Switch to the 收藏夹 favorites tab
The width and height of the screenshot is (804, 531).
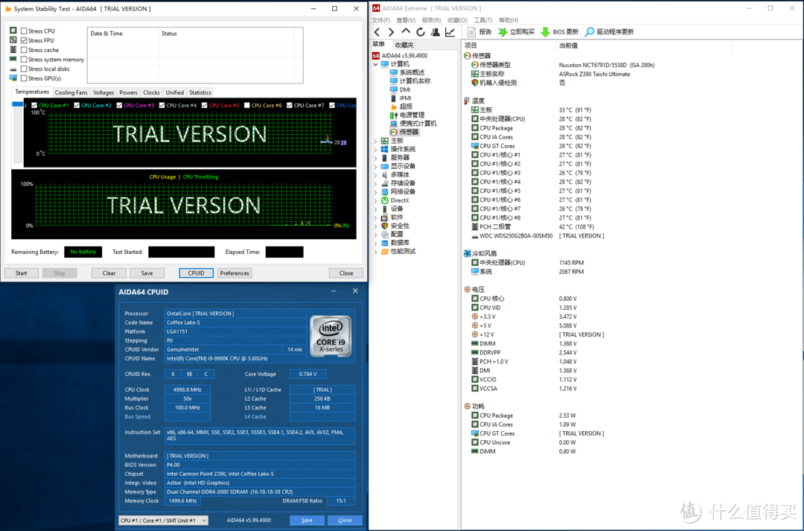pyautogui.click(x=404, y=45)
